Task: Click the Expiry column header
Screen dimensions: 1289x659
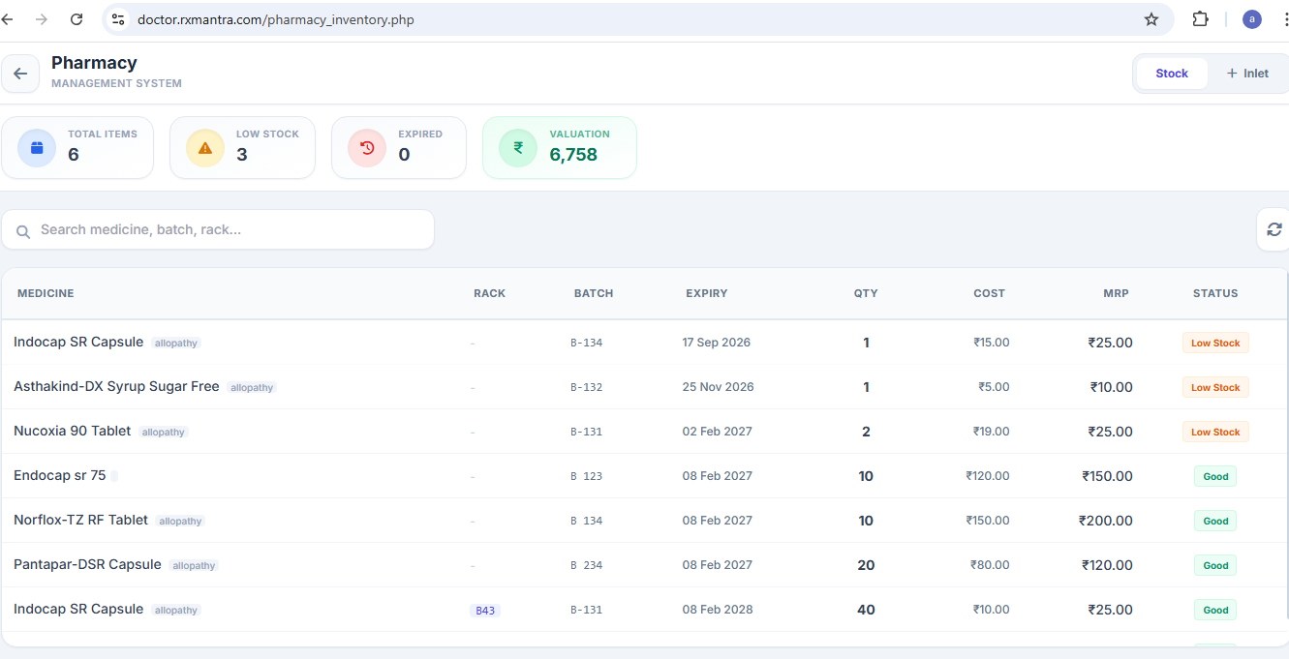Action: click(x=706, y=293)
